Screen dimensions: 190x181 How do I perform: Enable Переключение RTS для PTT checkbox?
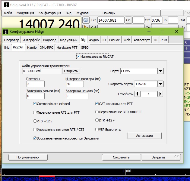pyautogui.click(x=35, y=112)
